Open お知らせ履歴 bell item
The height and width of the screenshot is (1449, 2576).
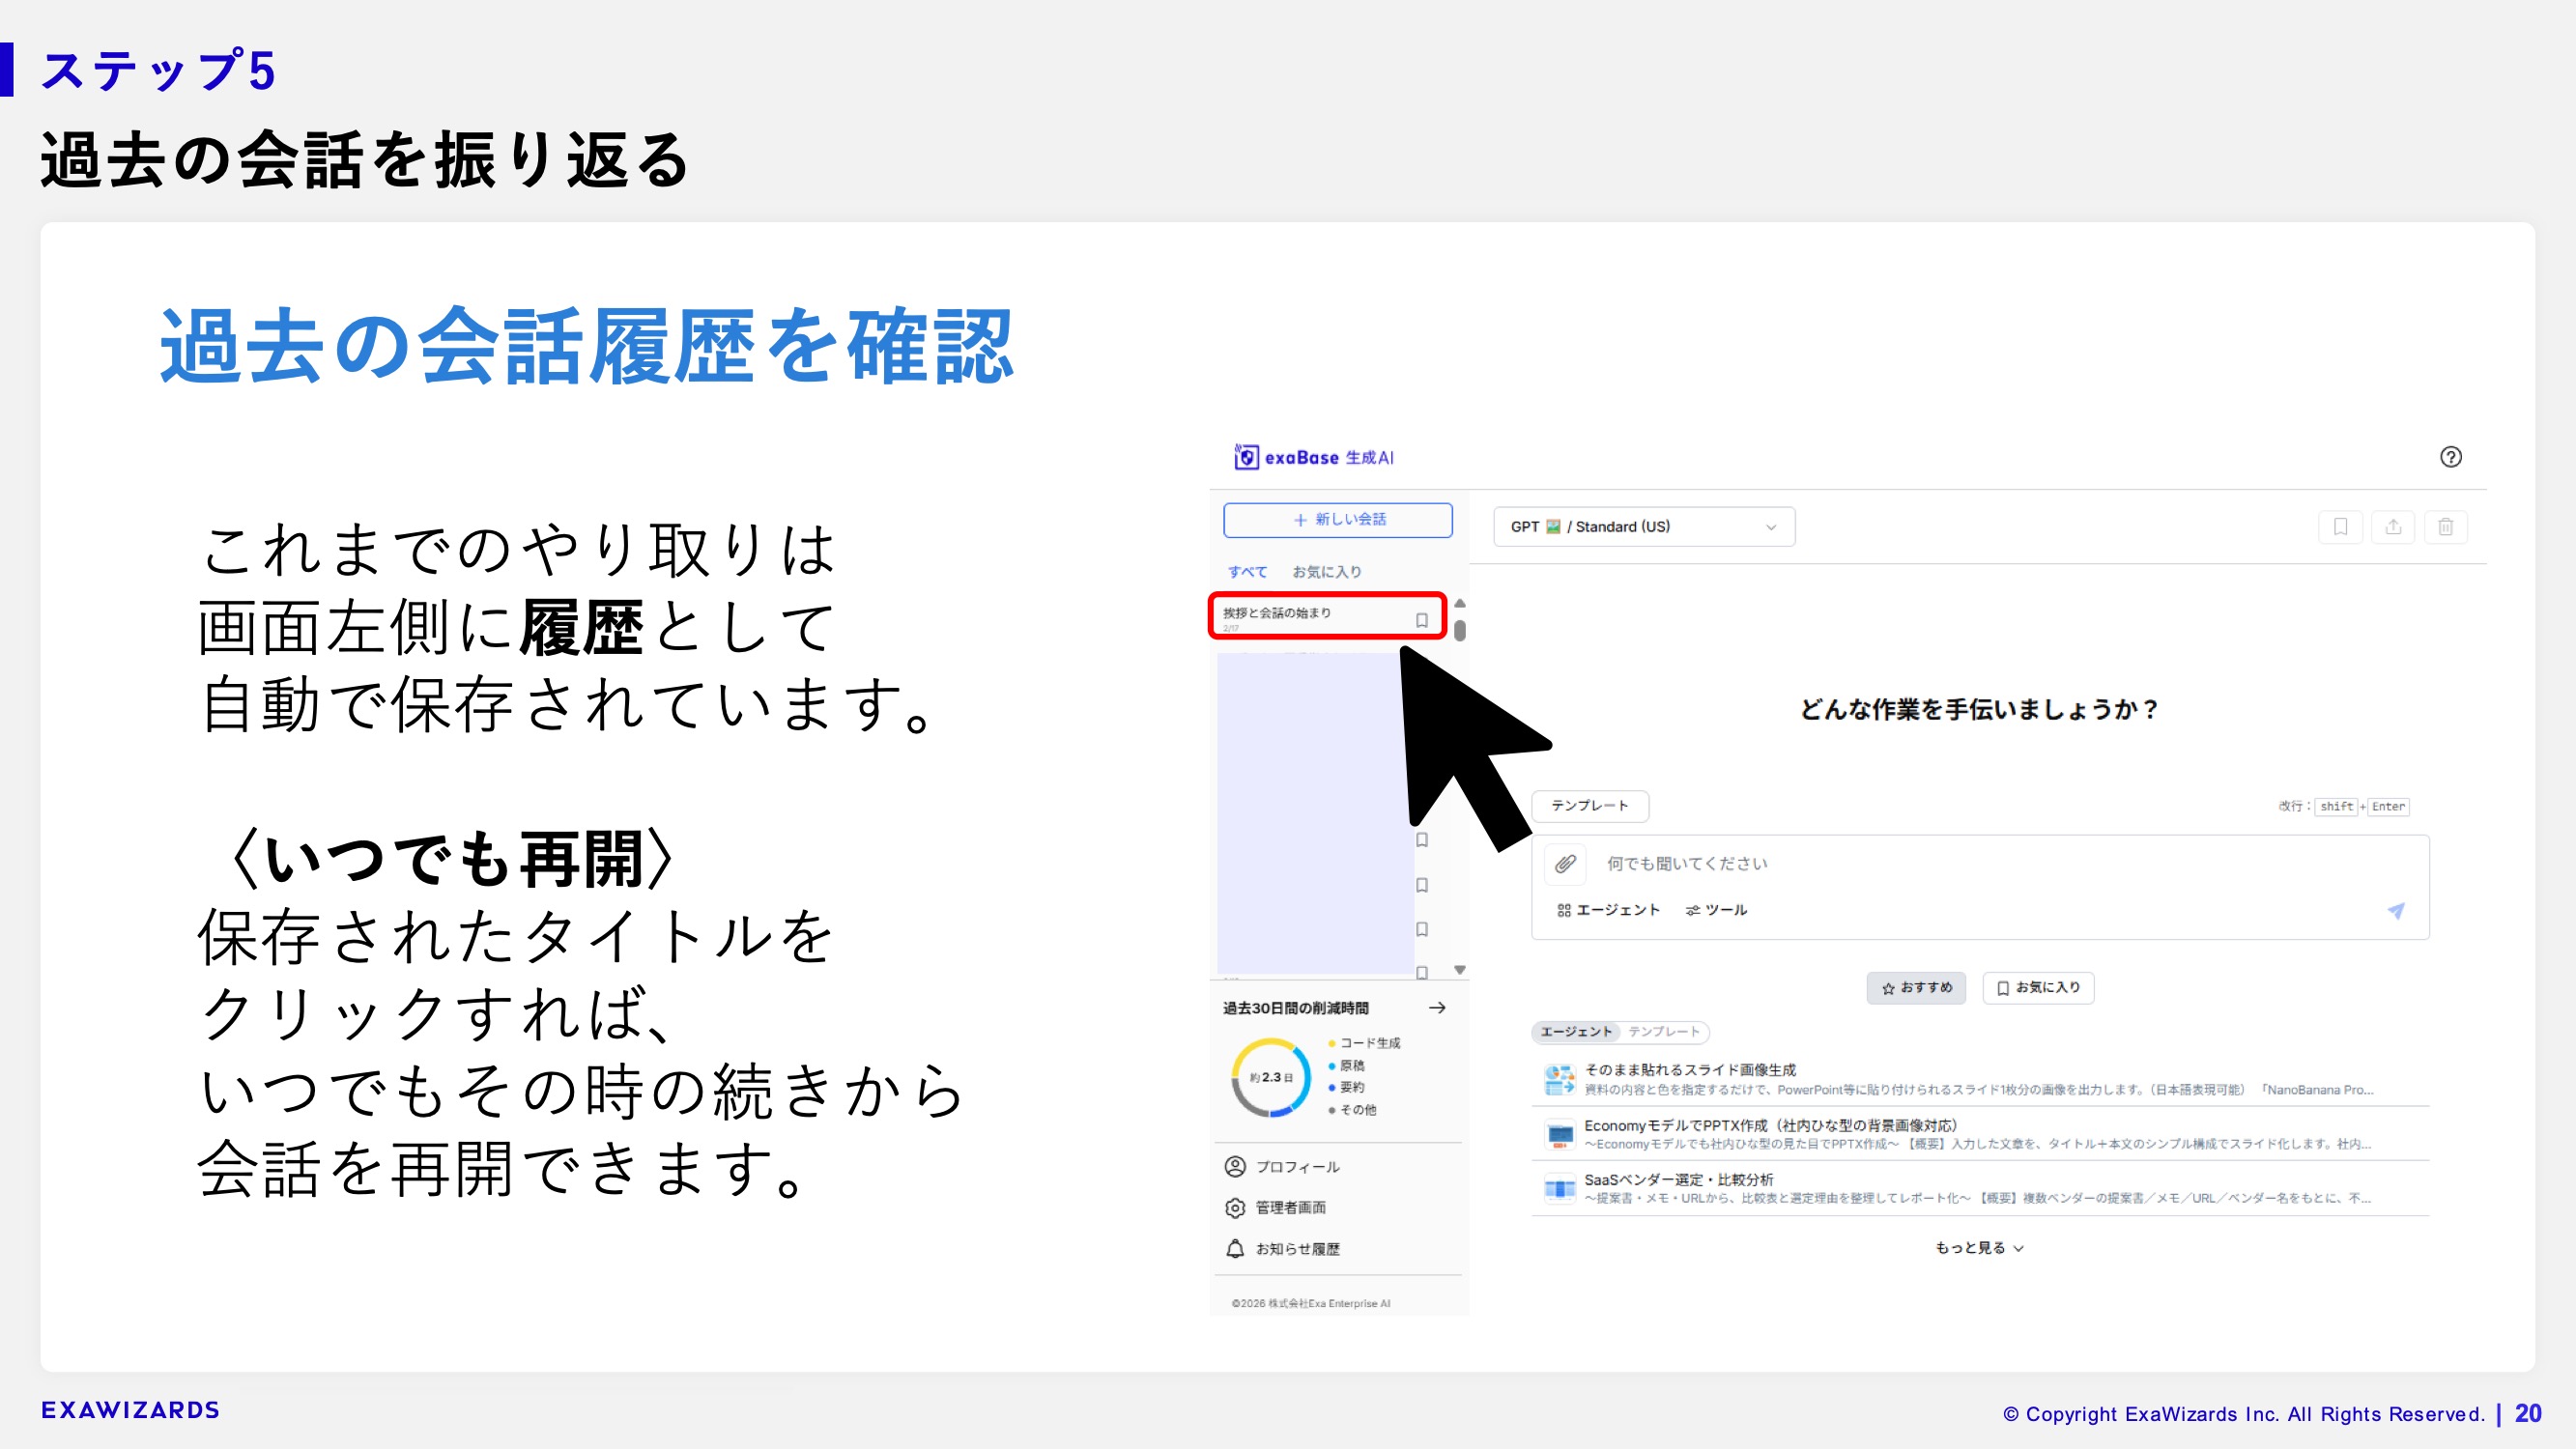point(1282,1249)
